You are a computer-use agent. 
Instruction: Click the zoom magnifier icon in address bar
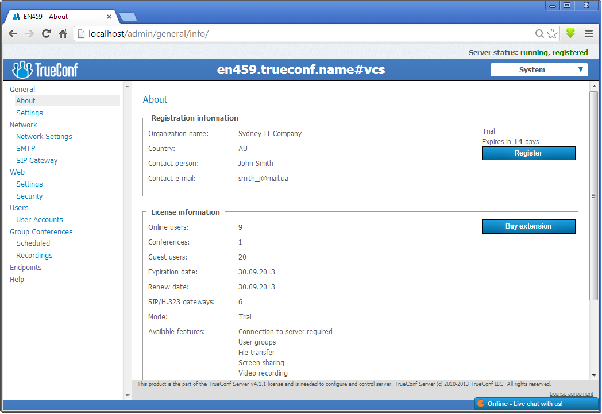click(539, 34)
